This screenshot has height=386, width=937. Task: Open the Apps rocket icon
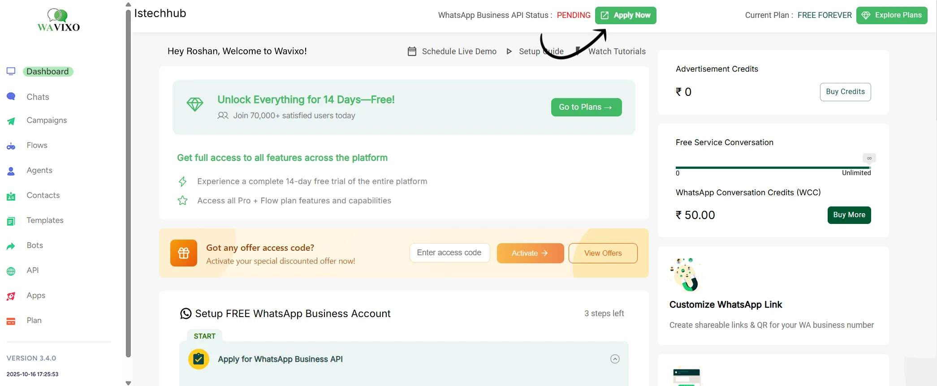tap(11, 296)
